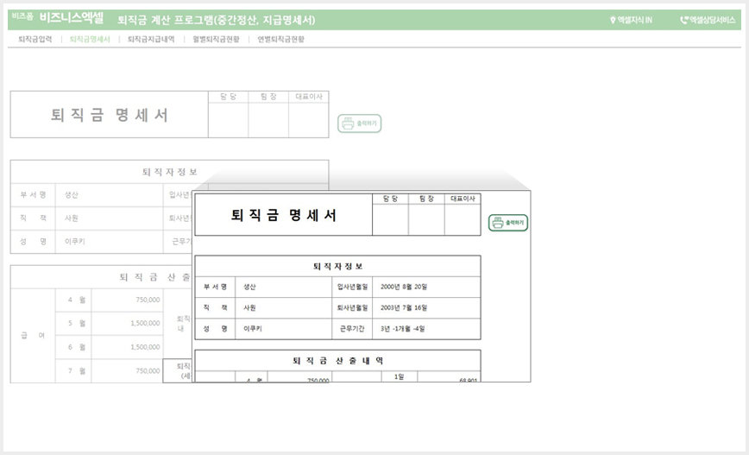Click the 부서명 label in enlarged preview
Viewport: 749px width, 455px height.
(x=215, y=287)
